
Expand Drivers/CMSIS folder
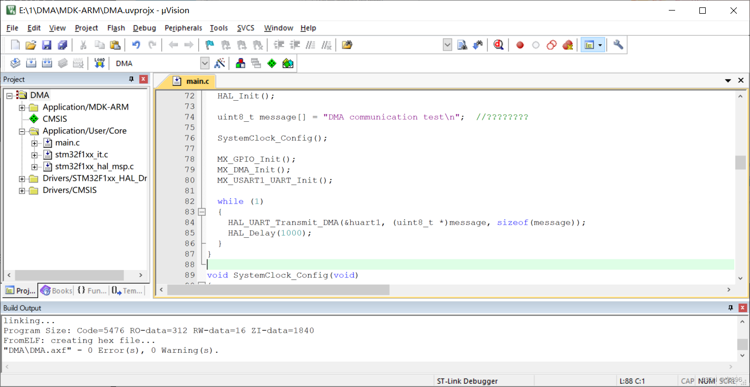point(22,190)
